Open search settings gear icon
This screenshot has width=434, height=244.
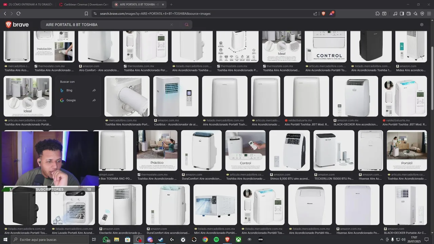click(422, 25)
